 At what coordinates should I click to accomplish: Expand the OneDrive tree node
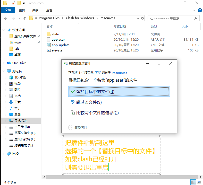tap(3, 63)
